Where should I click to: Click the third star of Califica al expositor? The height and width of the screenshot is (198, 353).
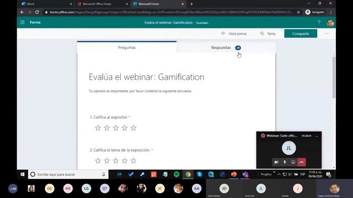point(116,128)
